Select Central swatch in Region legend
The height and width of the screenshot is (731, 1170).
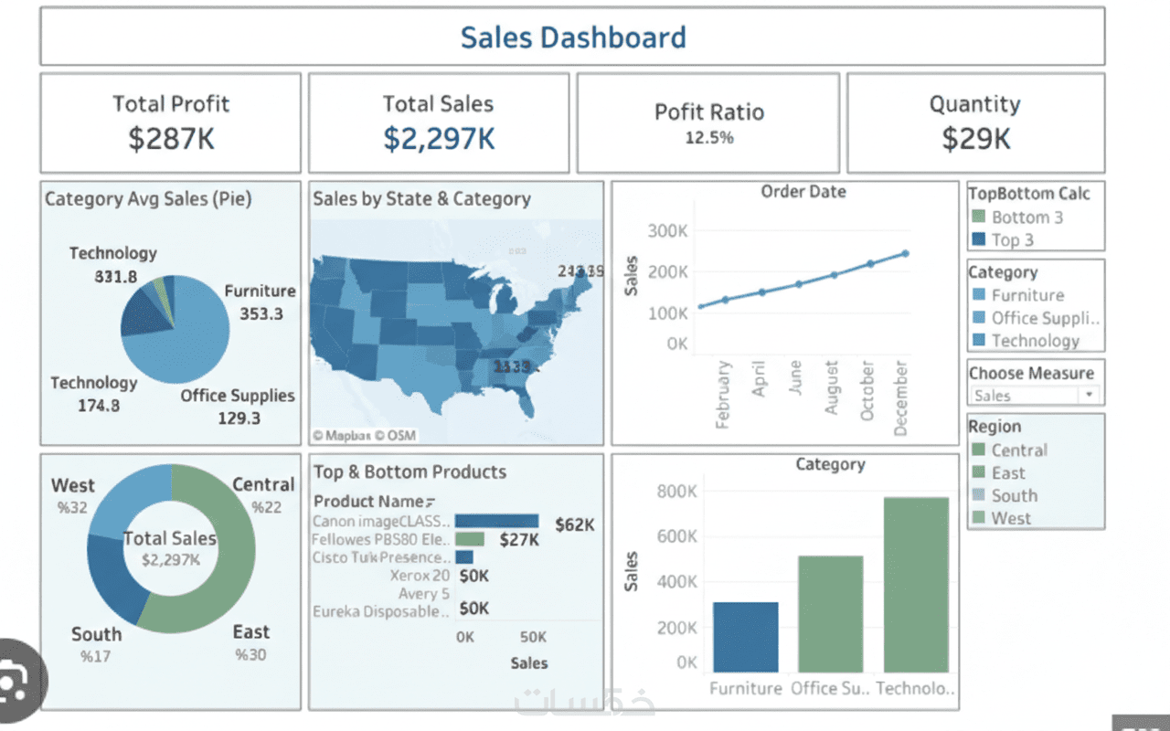[x=979, y=450]
